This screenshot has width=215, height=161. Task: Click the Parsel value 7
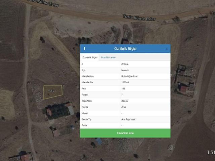(122, 95)
